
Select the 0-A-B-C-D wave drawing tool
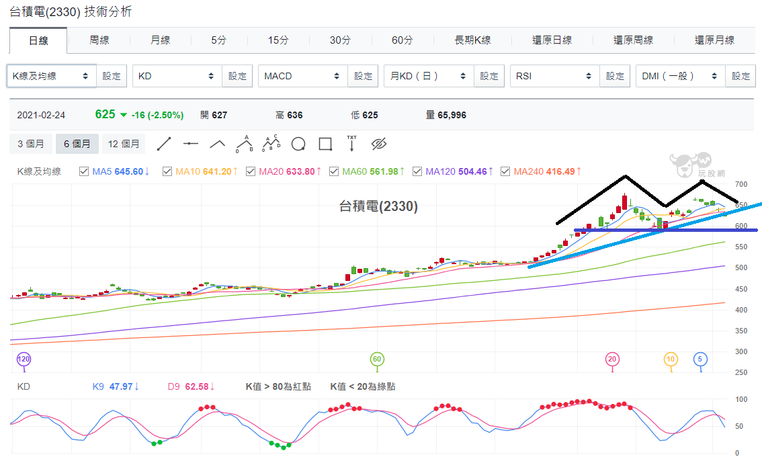271,144
